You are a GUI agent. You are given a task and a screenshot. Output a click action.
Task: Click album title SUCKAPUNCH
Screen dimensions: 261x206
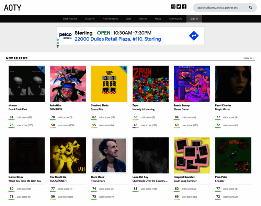point(58,181)
